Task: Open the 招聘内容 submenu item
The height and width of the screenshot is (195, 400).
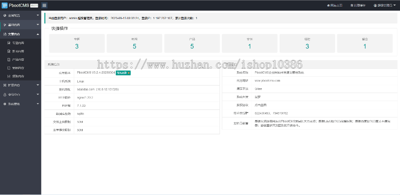Action: click(20, 76)
